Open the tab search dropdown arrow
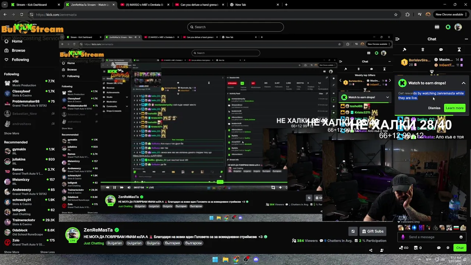471x265 pixels. click(x=4, y=5)
